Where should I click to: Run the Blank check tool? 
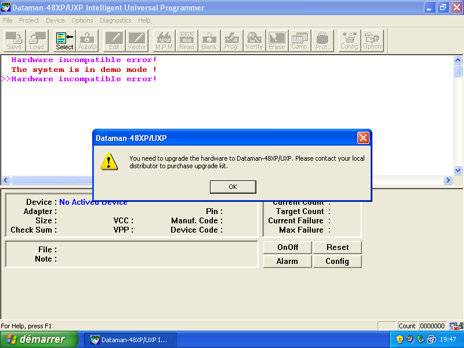click(x=209, y=41)
